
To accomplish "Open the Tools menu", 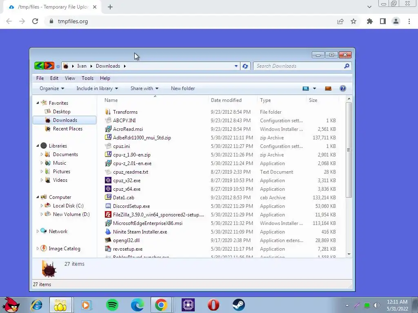I will click(87, 78).
